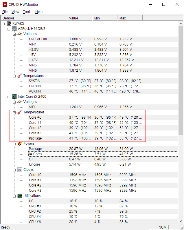Click the CPU Voltages lightning icon
Viewport: 184px width, 230px height.
[20, 102]
